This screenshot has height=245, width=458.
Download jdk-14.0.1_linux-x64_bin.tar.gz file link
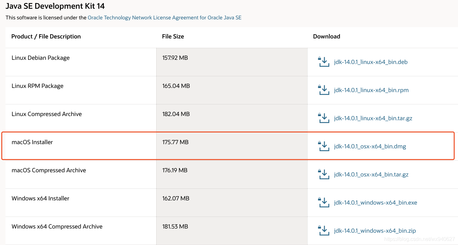373,118
